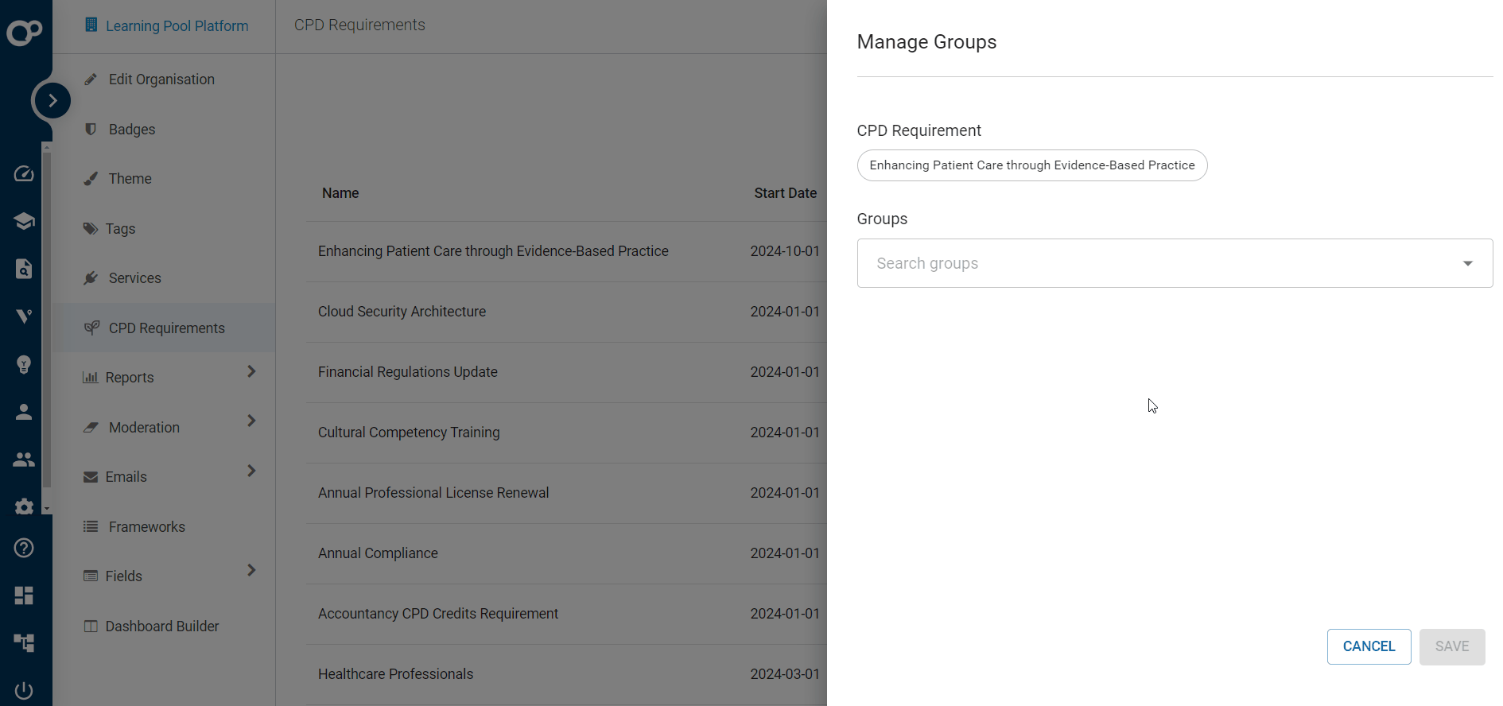
Task: Open the graduation cap learning icon
Action: (x=24, y=221)
